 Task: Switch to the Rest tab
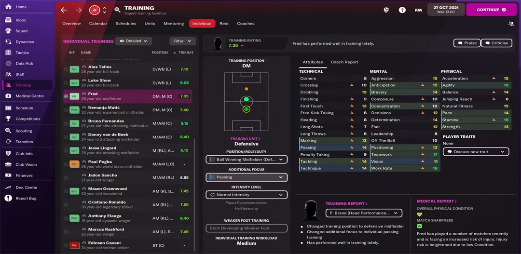[x=224, y=24]
